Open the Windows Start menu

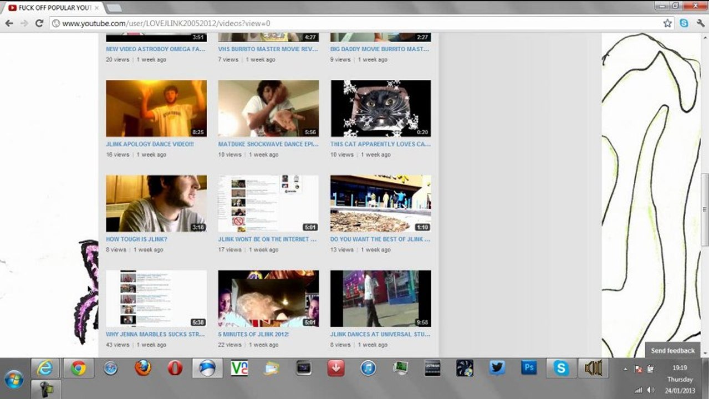pyautogui.click(x=13, y=379)
